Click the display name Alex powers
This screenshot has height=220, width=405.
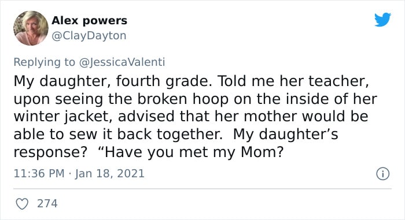[89, 20]
